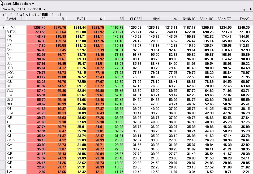Click the GANN 90 column header
Screen dimensions: 253x174
(187, 19)
